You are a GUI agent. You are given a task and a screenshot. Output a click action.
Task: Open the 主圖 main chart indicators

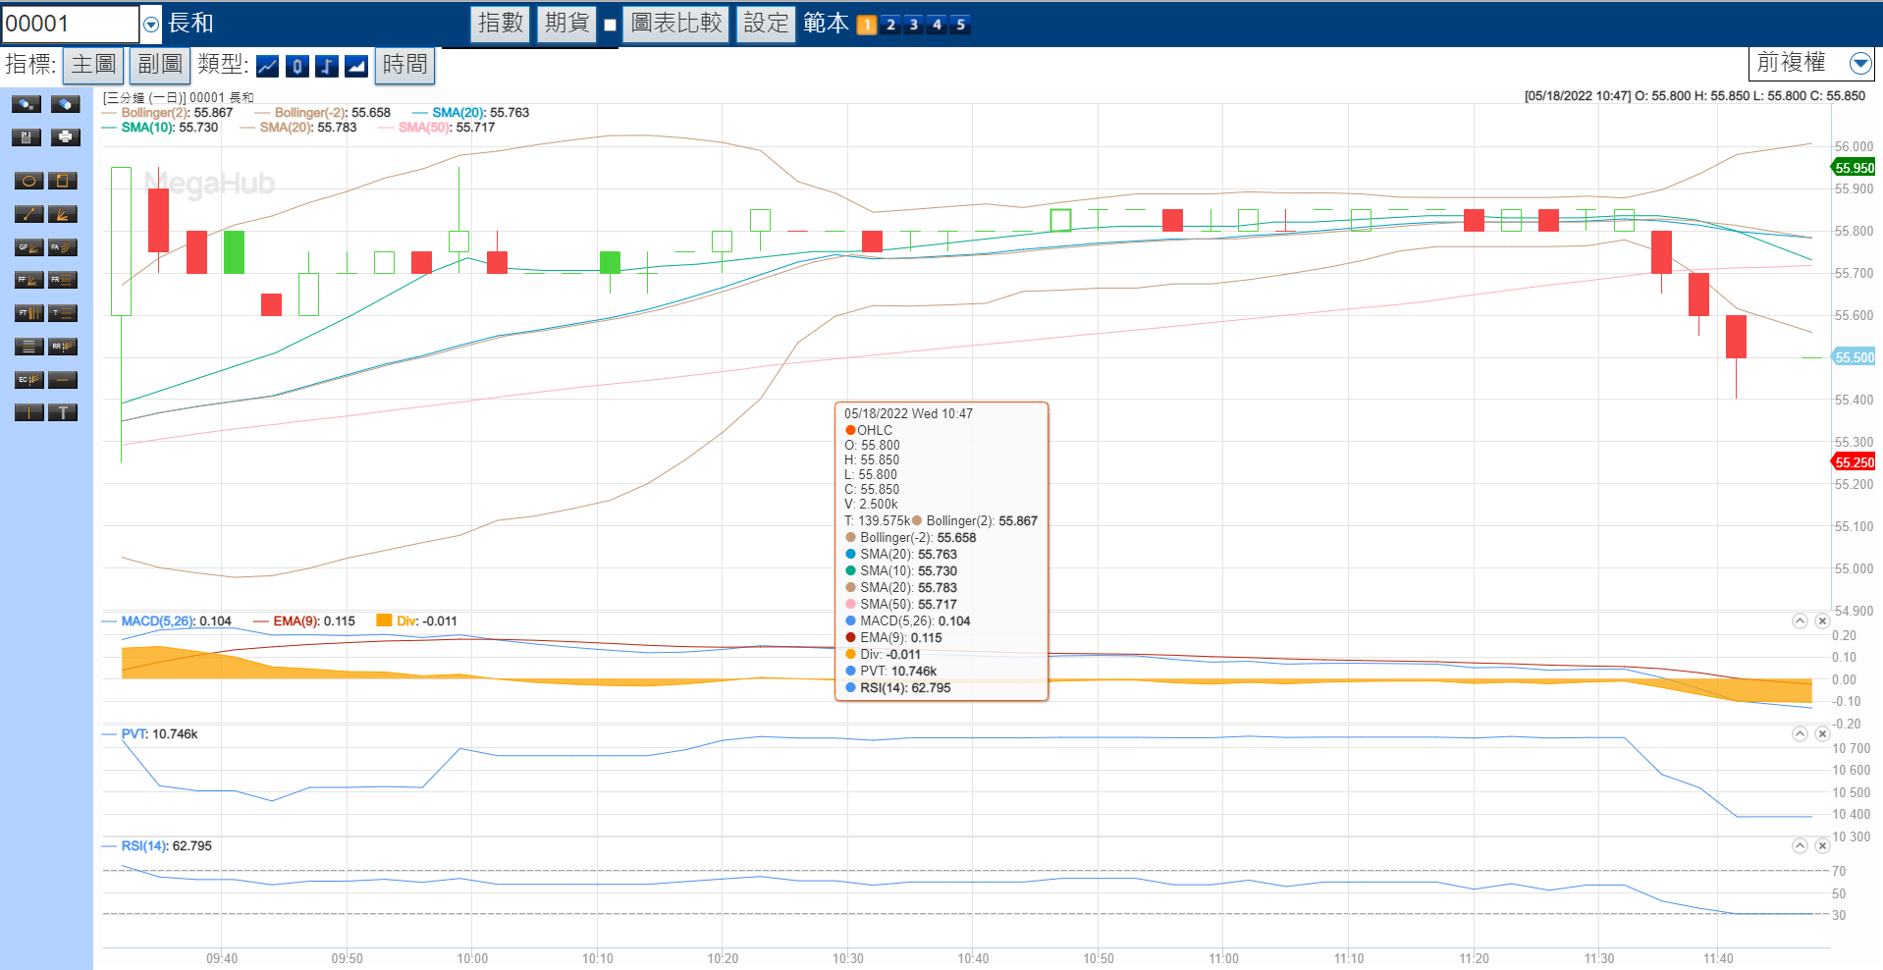(93, 66)
